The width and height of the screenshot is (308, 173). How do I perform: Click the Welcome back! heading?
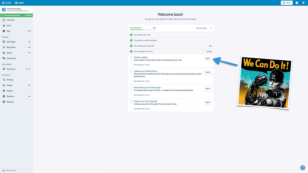[x=170, y=14]
